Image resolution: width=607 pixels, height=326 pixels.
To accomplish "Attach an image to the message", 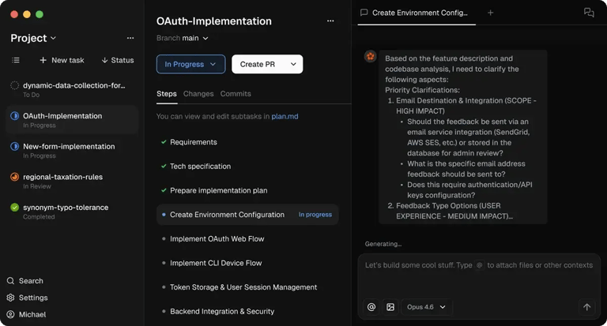I will [x=390, y=307].
